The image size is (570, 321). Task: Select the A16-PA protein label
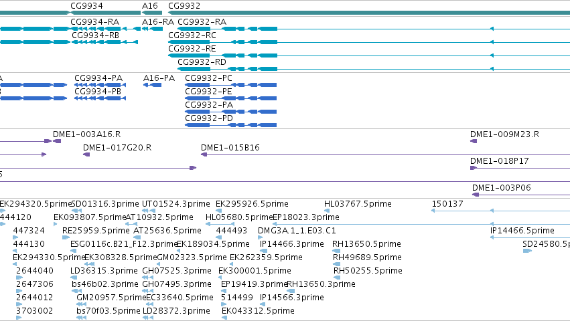tap(159, 78)
